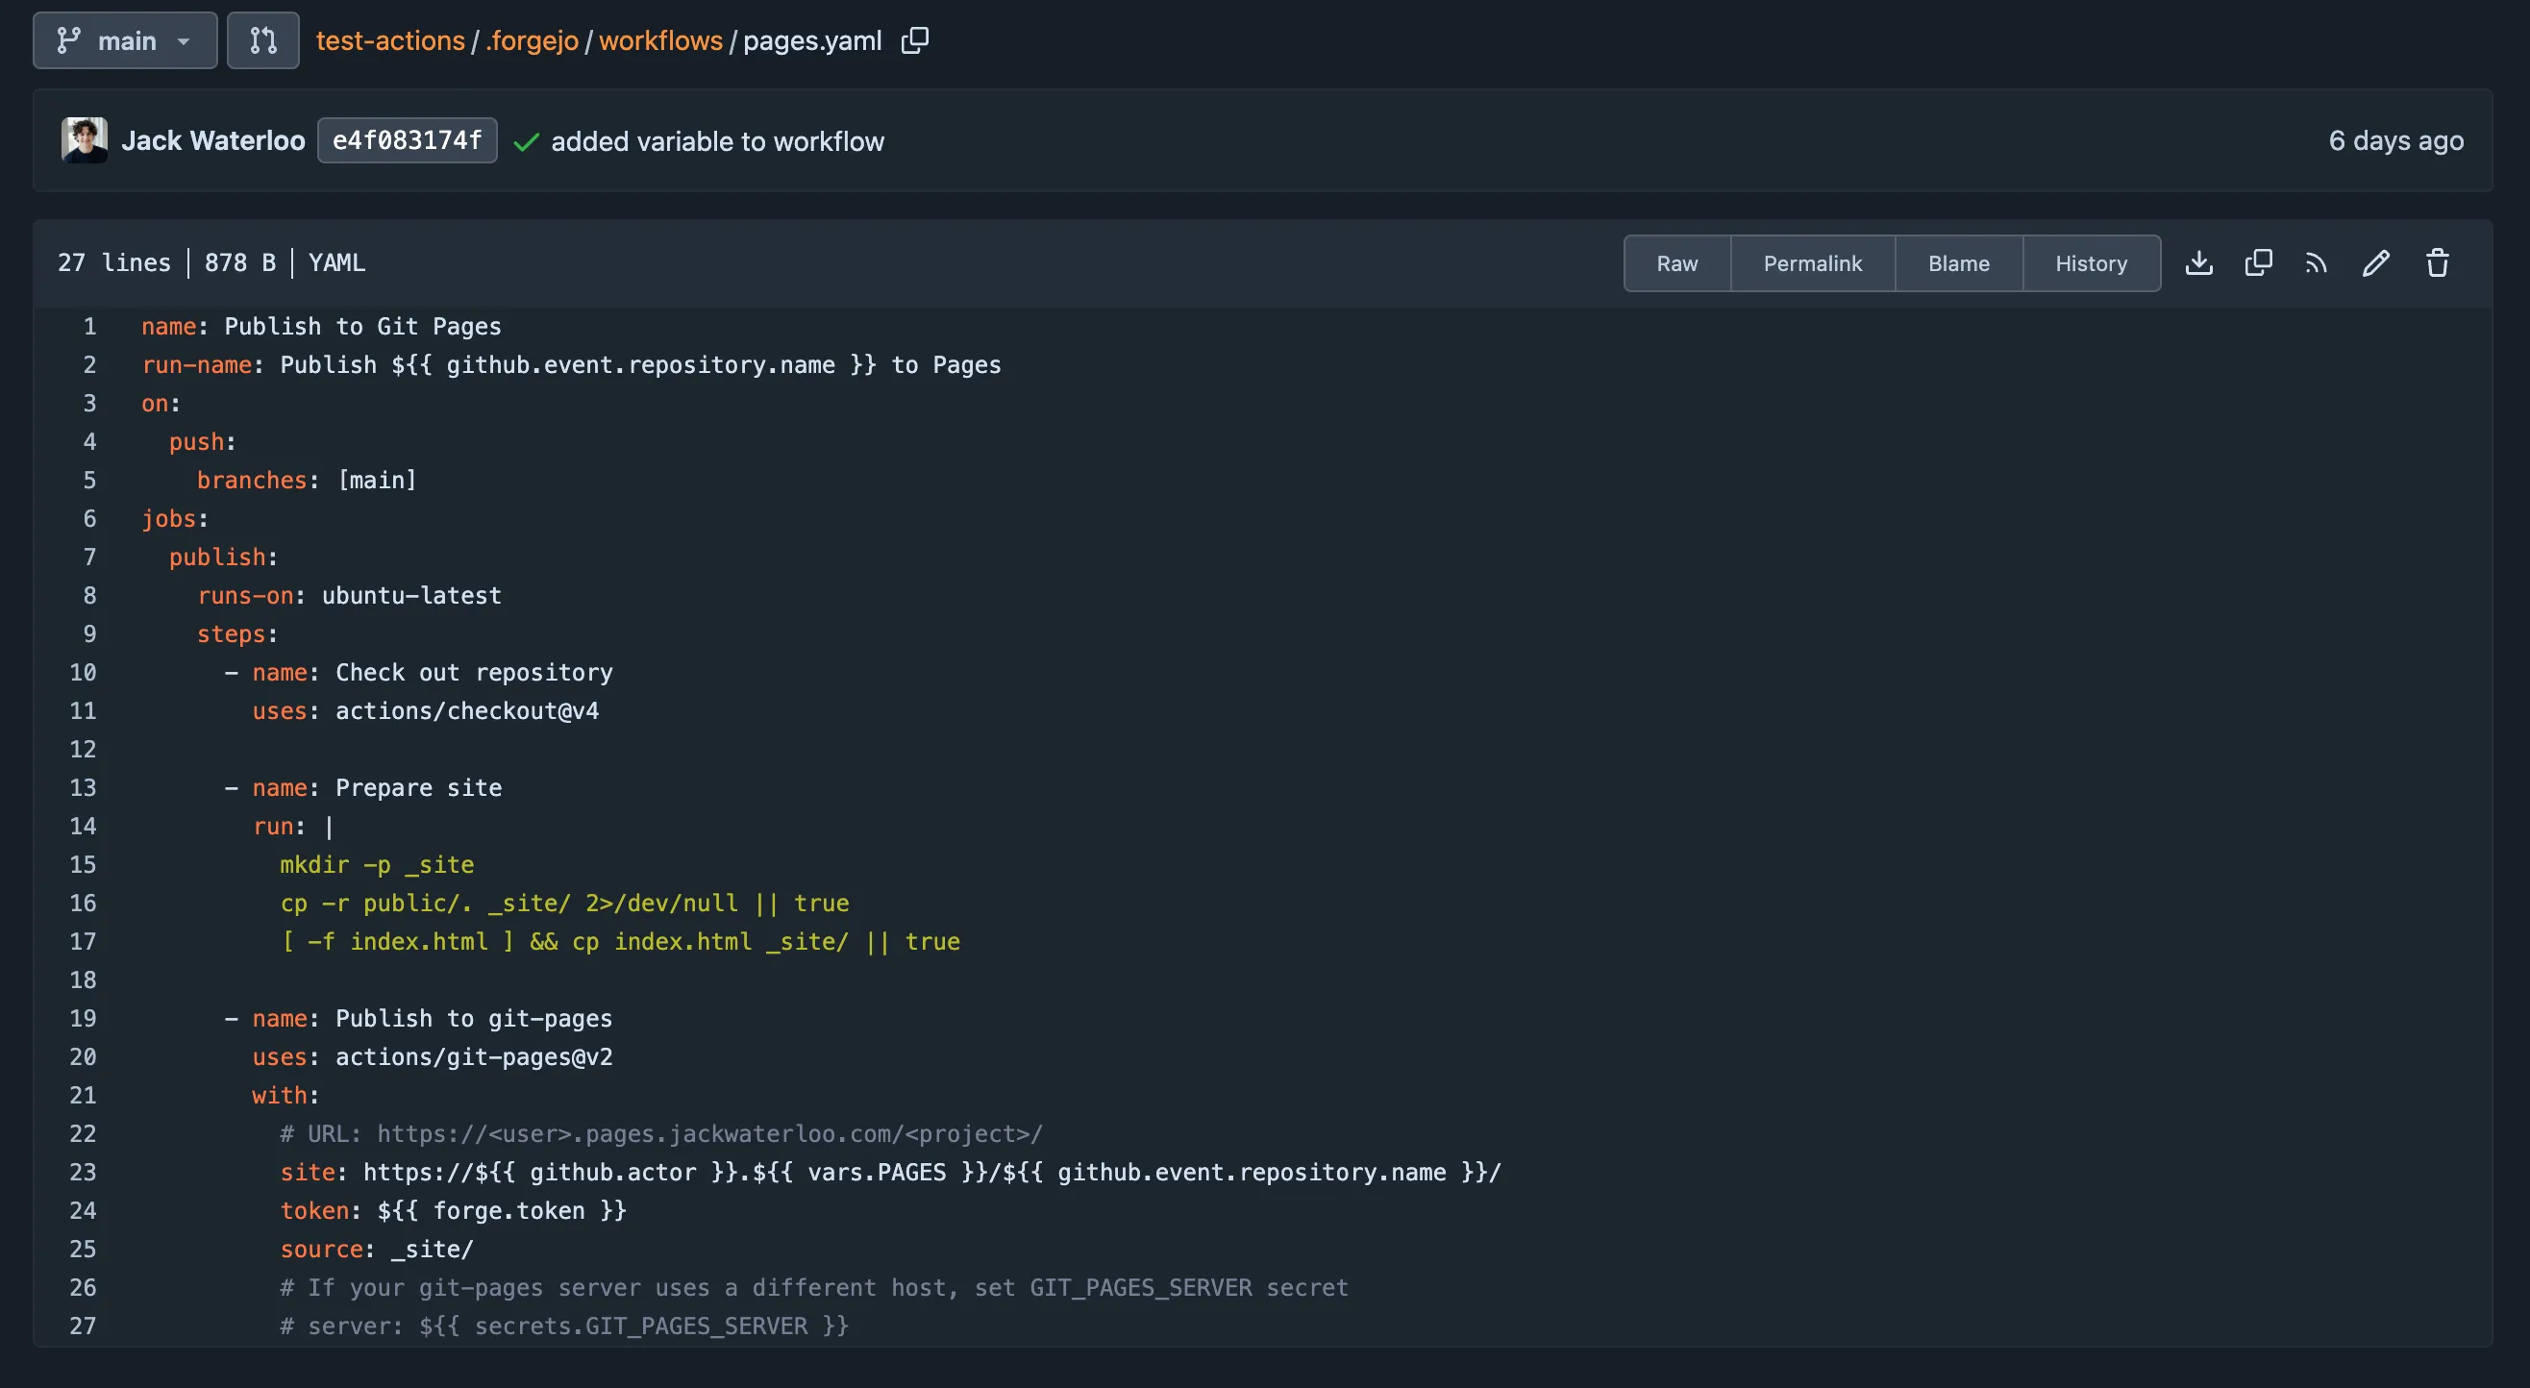Screen dimensions: 2530x1388
Task: Open the History tab
Action: point(2091,263)
